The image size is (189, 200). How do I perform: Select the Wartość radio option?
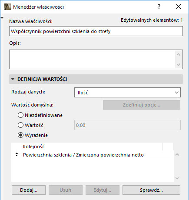pos(20,125)
